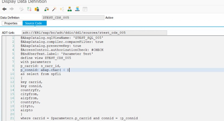Screen dimensions: 224x121
Task: Click line number 21 in gutter
Action: 12,118
